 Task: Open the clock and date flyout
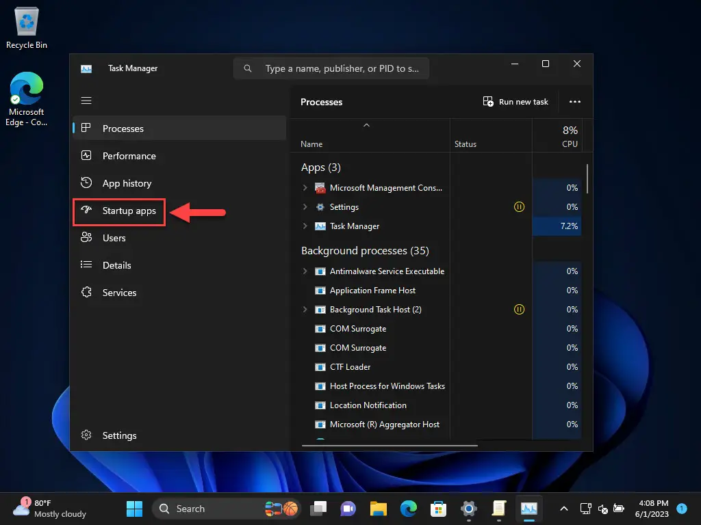(652, 509)
